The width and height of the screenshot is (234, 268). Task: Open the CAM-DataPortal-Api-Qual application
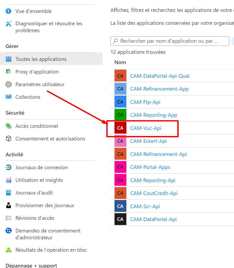[x=160, y=76]
